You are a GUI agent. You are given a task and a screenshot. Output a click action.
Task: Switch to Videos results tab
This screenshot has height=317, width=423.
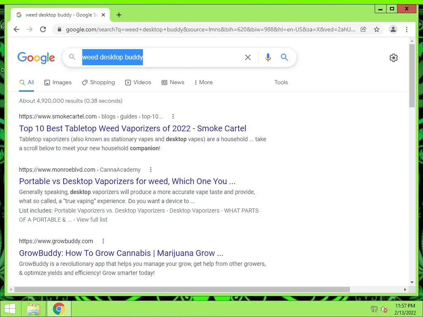pos(138,82)
